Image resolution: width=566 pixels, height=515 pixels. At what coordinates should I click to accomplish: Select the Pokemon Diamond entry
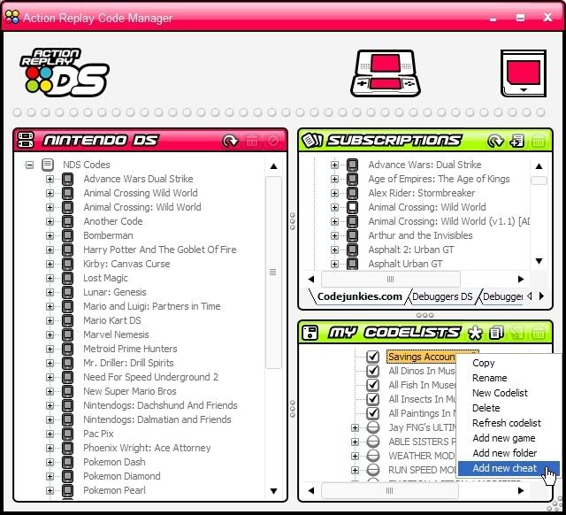click(x=122, y=476)
